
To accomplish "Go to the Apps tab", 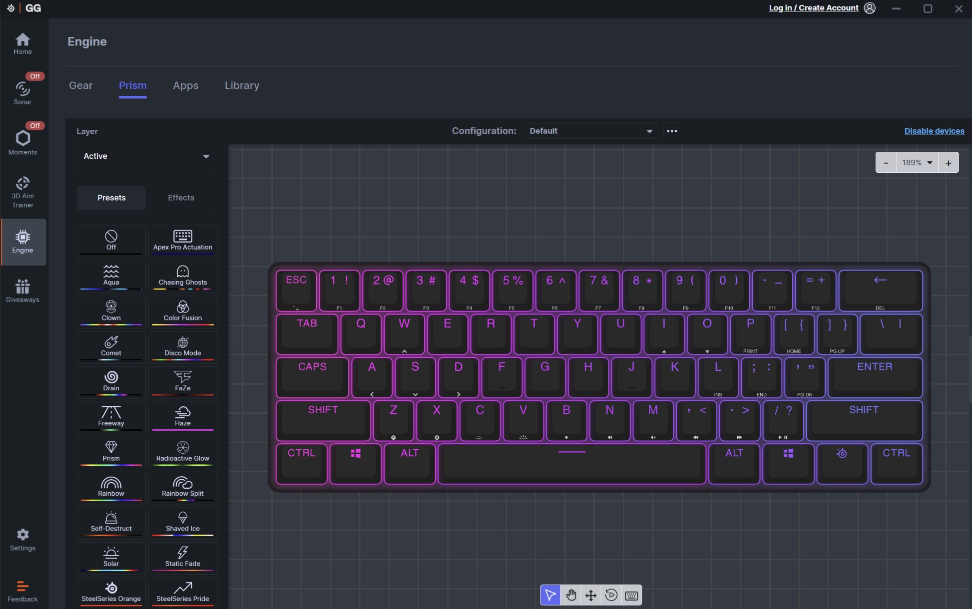I will [x=186, y=85].
